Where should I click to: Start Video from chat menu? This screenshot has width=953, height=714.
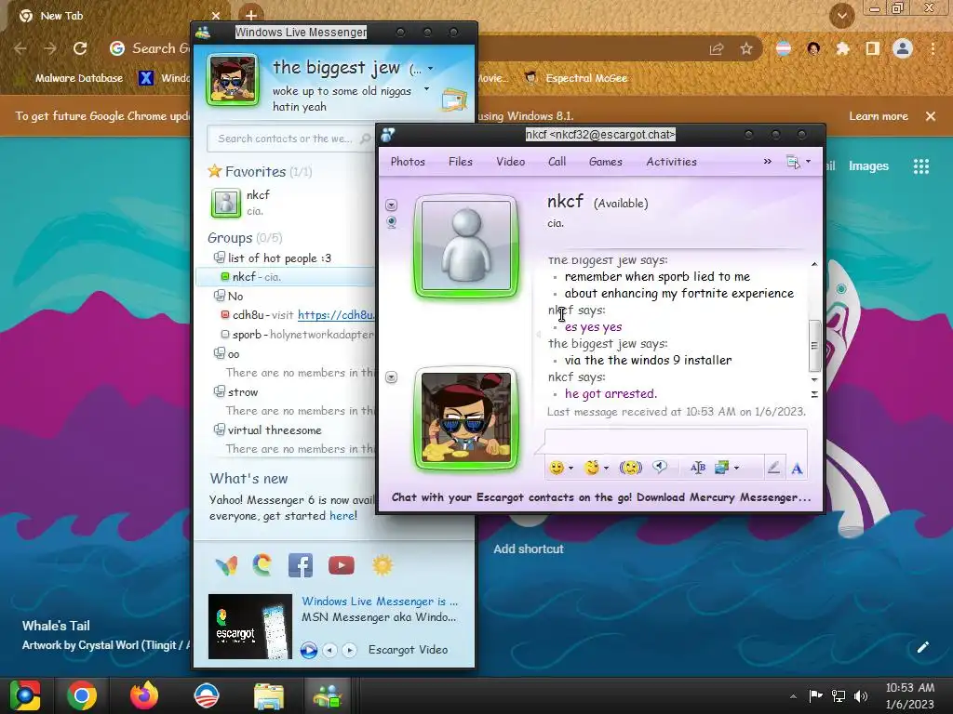[511, 162]
